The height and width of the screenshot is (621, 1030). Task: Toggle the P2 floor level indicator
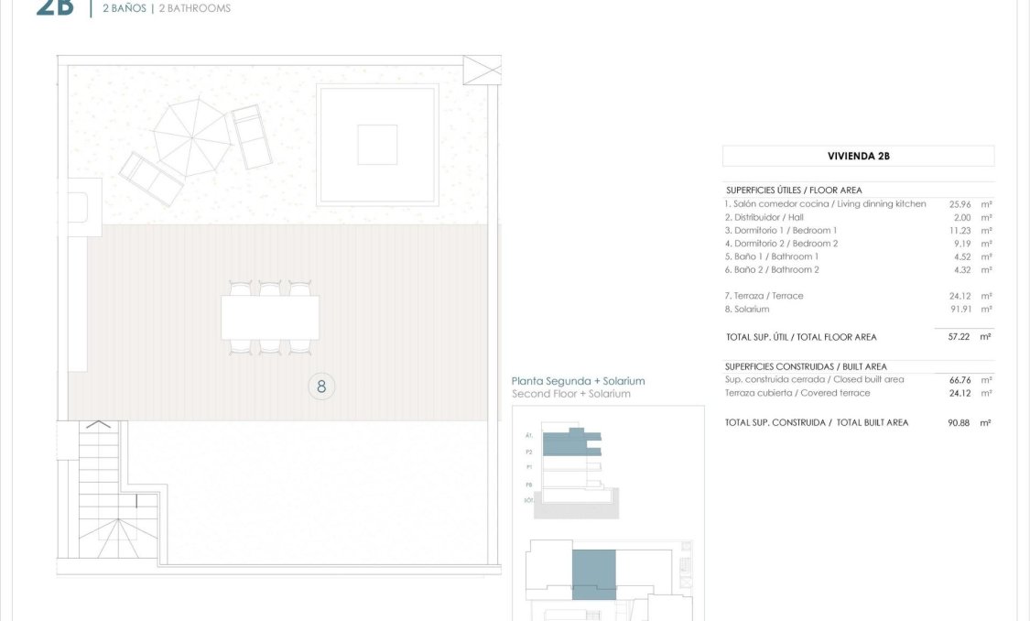528,451
